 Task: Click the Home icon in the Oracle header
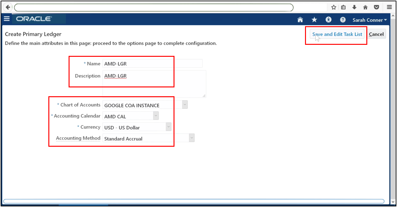tap(300, 20)
